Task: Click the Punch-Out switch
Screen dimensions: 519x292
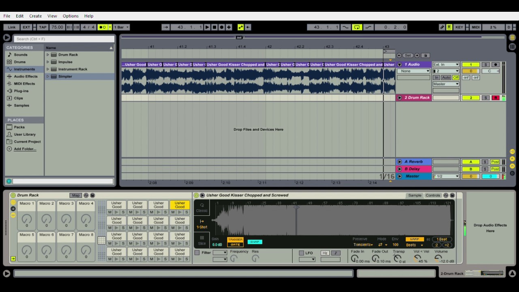Action: [x=368, y=27]
